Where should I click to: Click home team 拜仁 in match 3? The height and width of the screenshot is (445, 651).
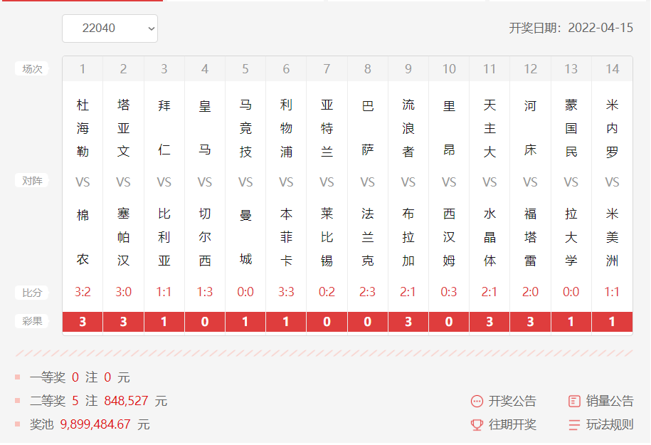164,127
